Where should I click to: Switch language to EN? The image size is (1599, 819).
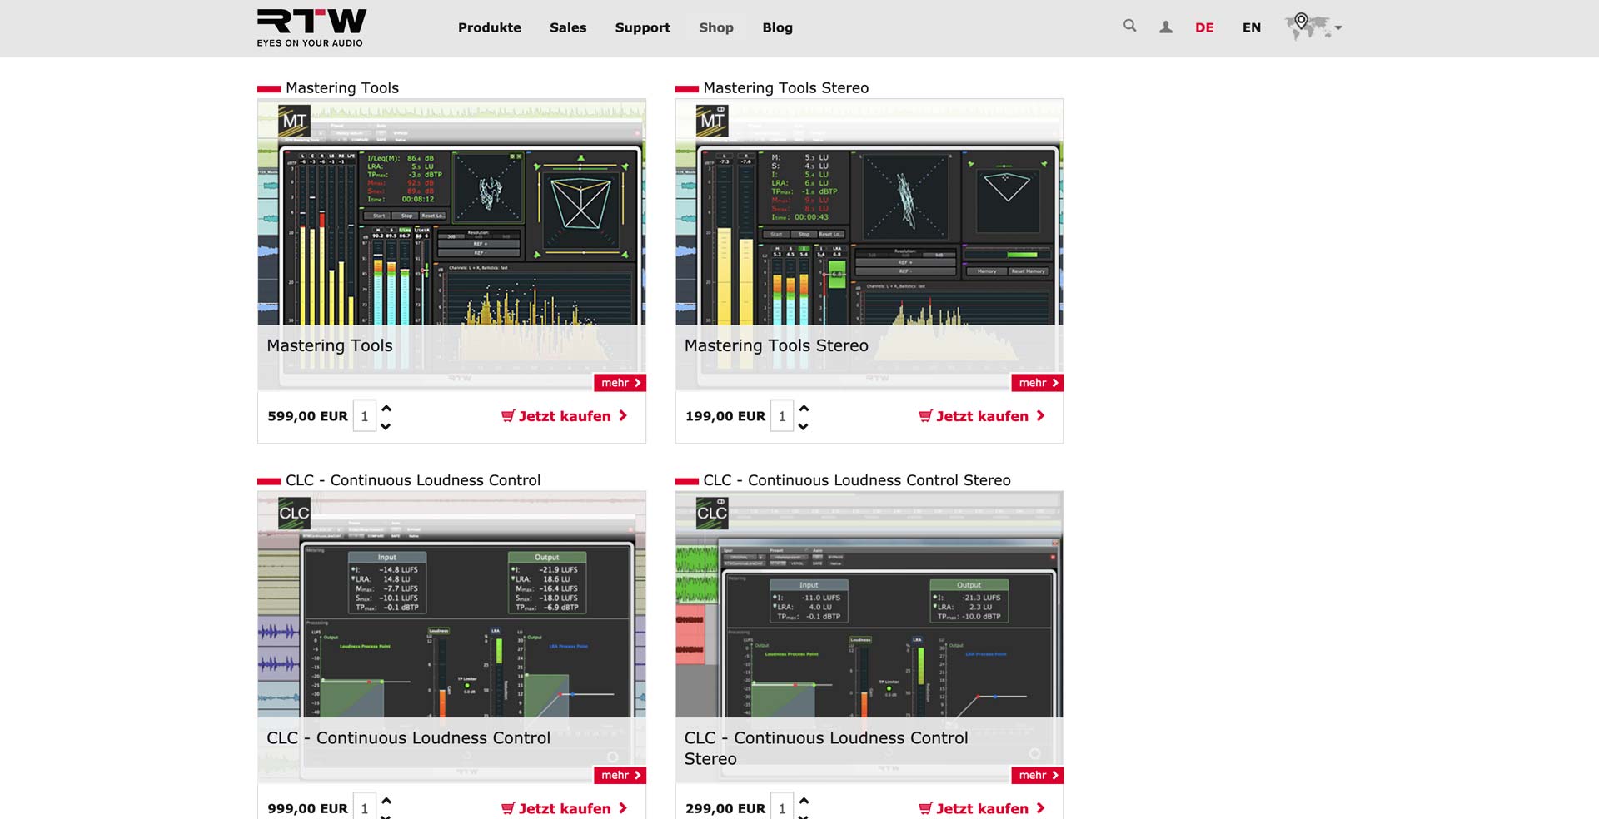[1251, 27]
